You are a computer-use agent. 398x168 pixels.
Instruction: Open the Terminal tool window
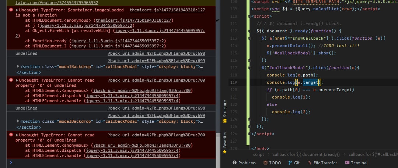coord(356,163)
